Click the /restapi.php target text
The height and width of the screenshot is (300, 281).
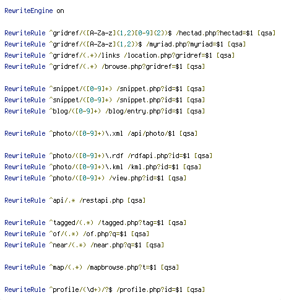coord(102,200)
